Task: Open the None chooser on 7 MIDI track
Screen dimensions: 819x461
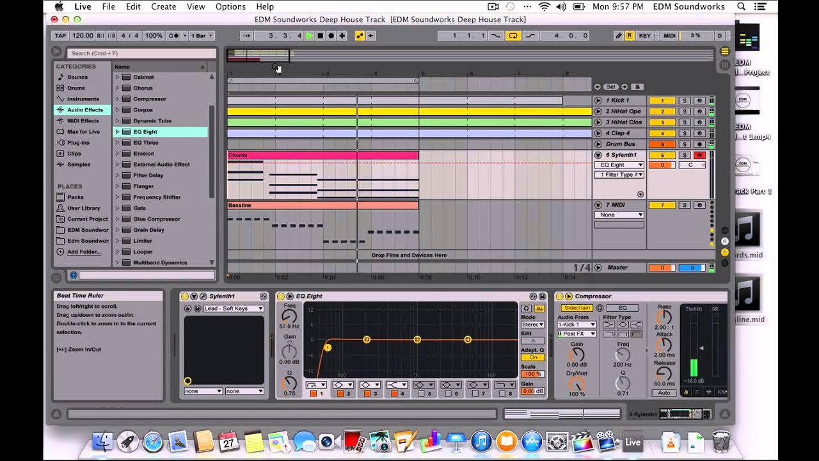Action: pyautogui.click(x=619, y=214)
